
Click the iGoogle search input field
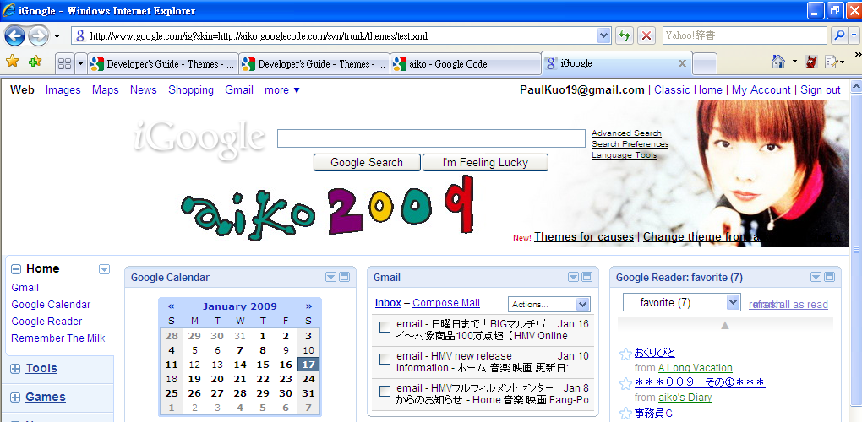pyautogui.click(x=431, y=138)
